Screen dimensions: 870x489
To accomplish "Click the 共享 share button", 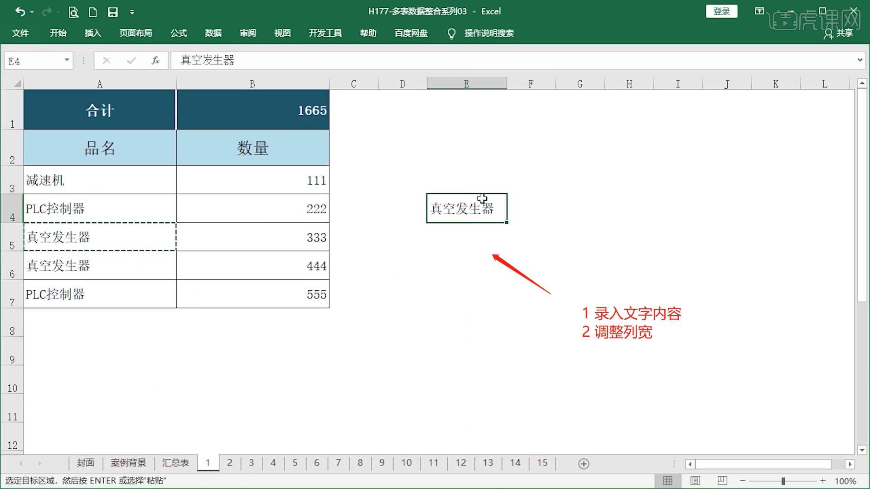I will [x=839, y=33].
